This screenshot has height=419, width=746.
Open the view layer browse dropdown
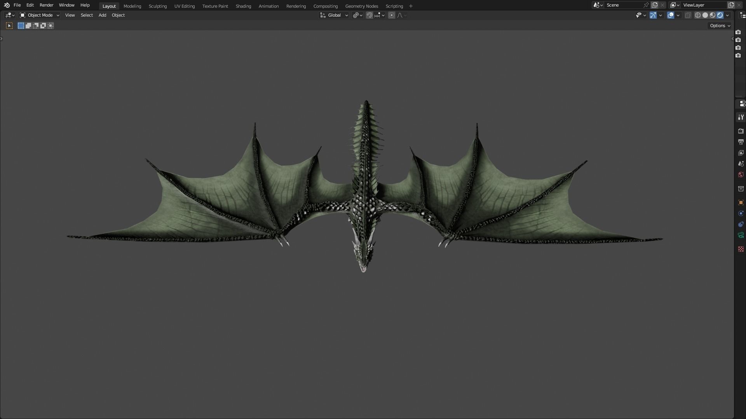point(675,5)
